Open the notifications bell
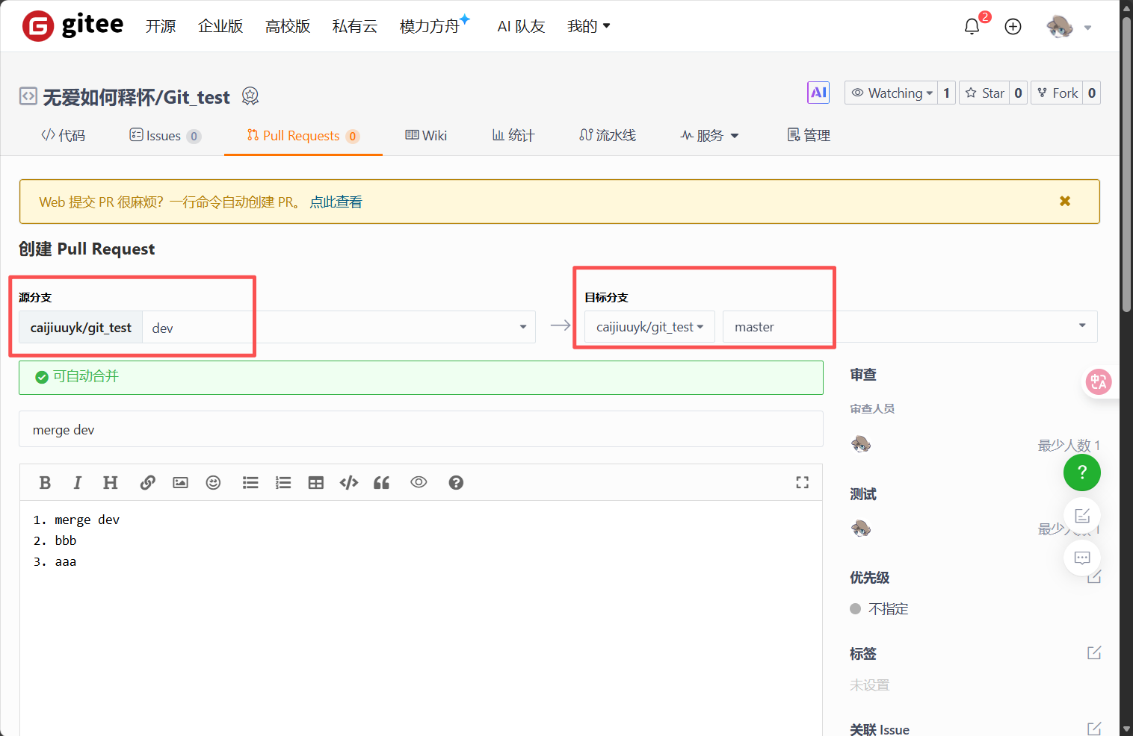 coord(972,27)
